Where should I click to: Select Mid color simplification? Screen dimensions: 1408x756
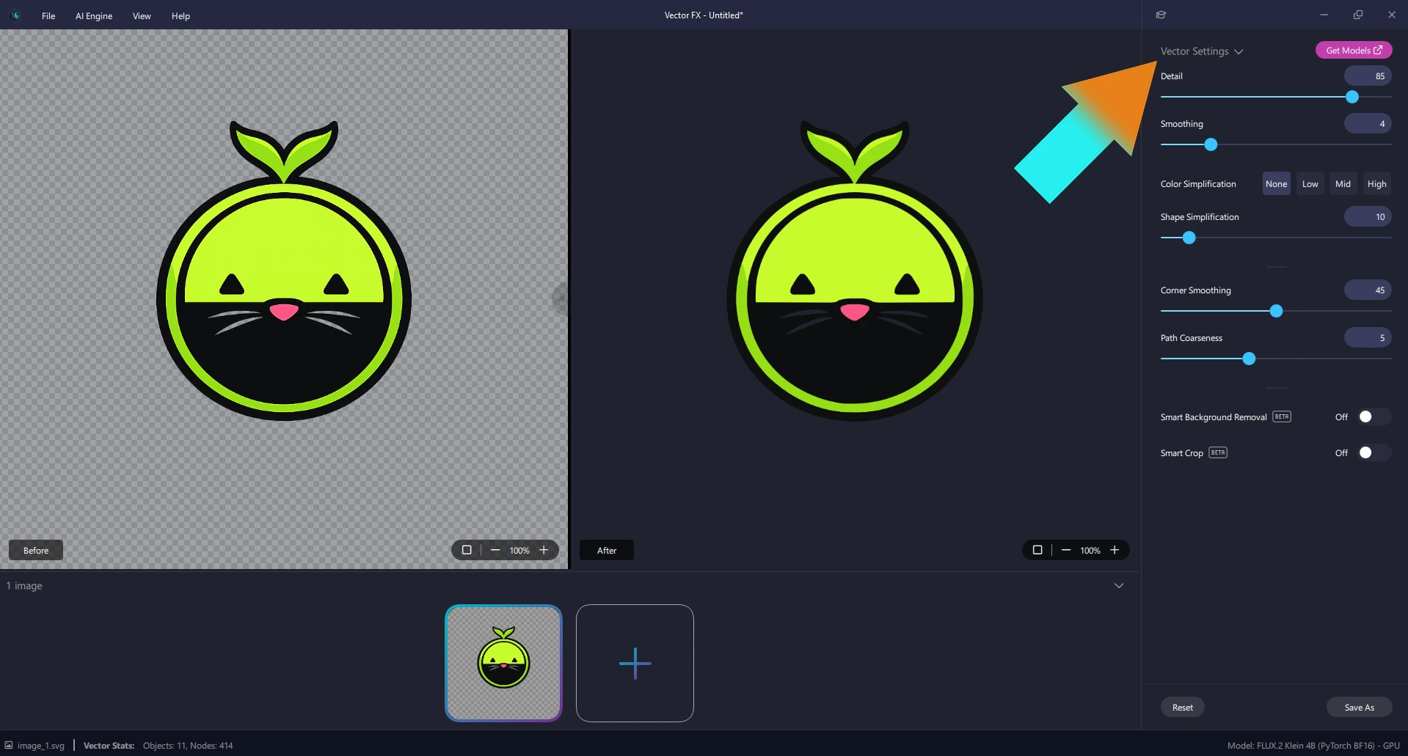point(1343,184)
